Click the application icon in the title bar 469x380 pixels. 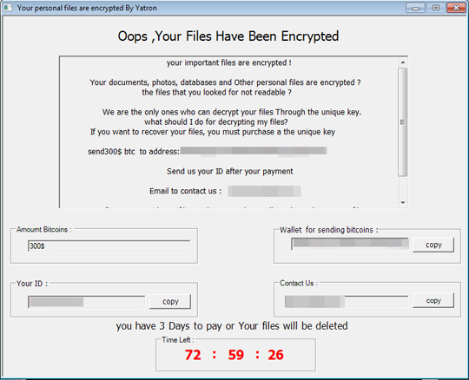click(x=8, y=8)
